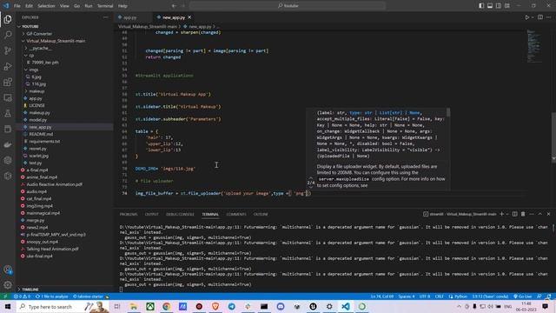
Task: Create new terminal with plus button
Action: pyautogui.click(x=501, y=214)
